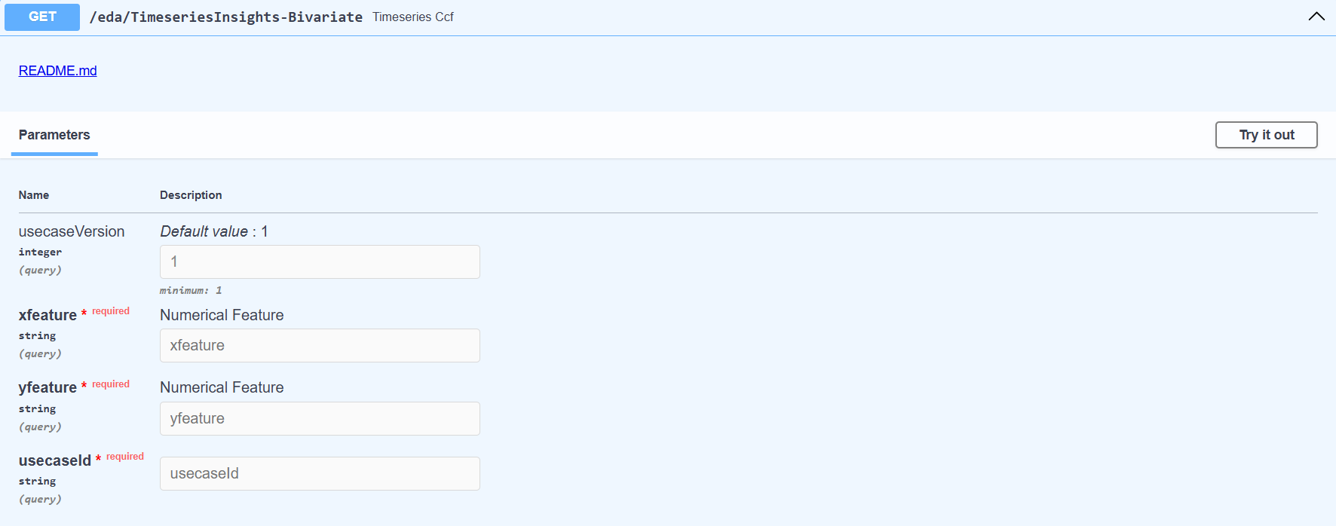Viewport: 1336px width, 526px height.
Task: Click the usecaseVersion parameter name
Action: [x=72, y=231]
